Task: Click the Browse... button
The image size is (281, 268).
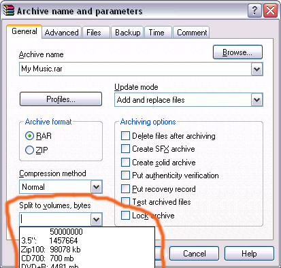Action: pos(237,52)
